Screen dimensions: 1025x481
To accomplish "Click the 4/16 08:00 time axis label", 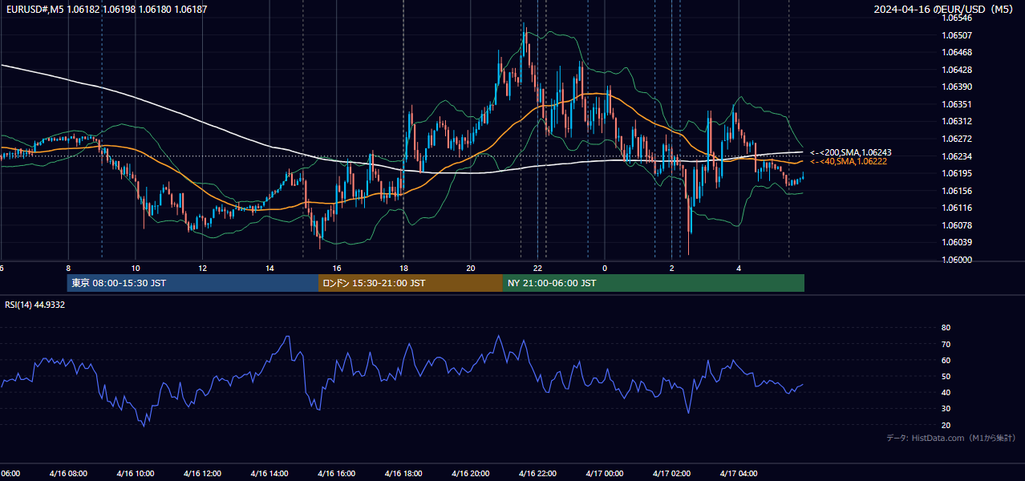I will [x=67, y=474].
